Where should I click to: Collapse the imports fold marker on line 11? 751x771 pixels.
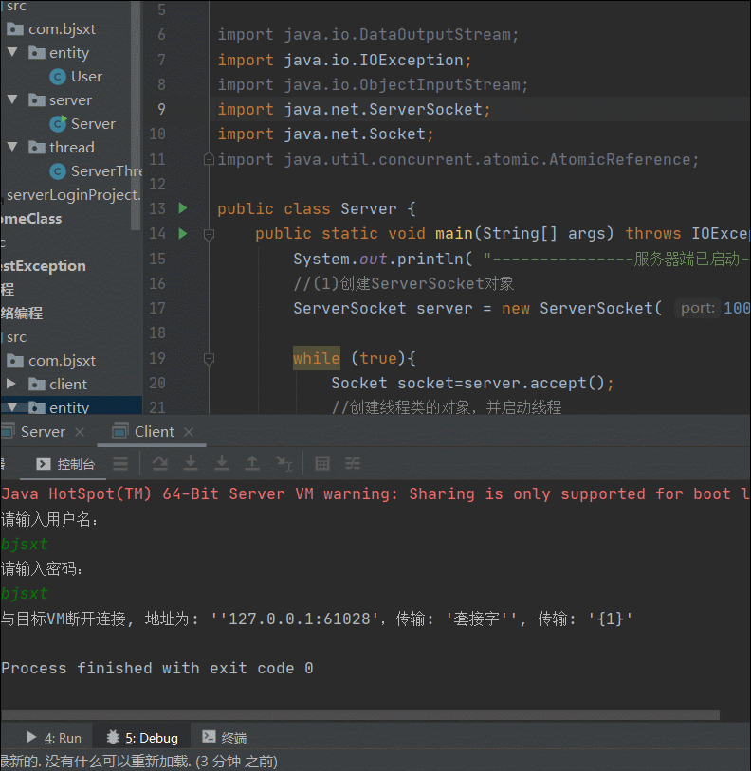coord(209,159)
